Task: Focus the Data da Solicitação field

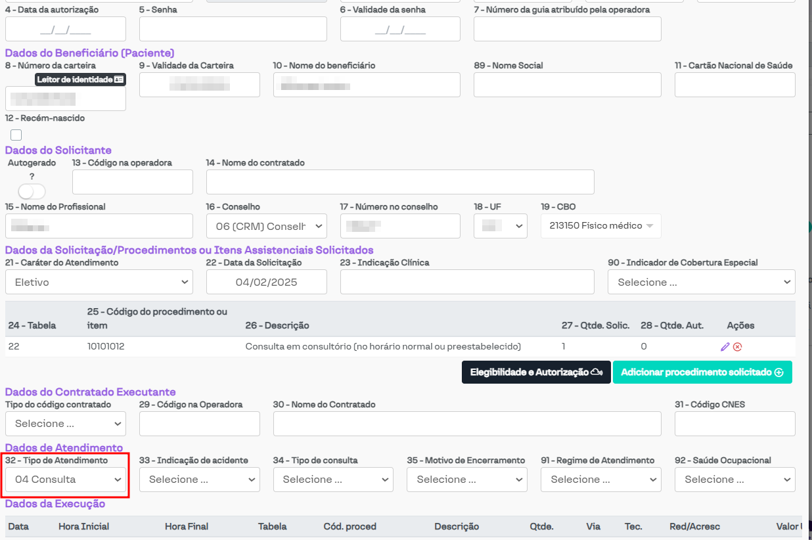Action: 266,282
